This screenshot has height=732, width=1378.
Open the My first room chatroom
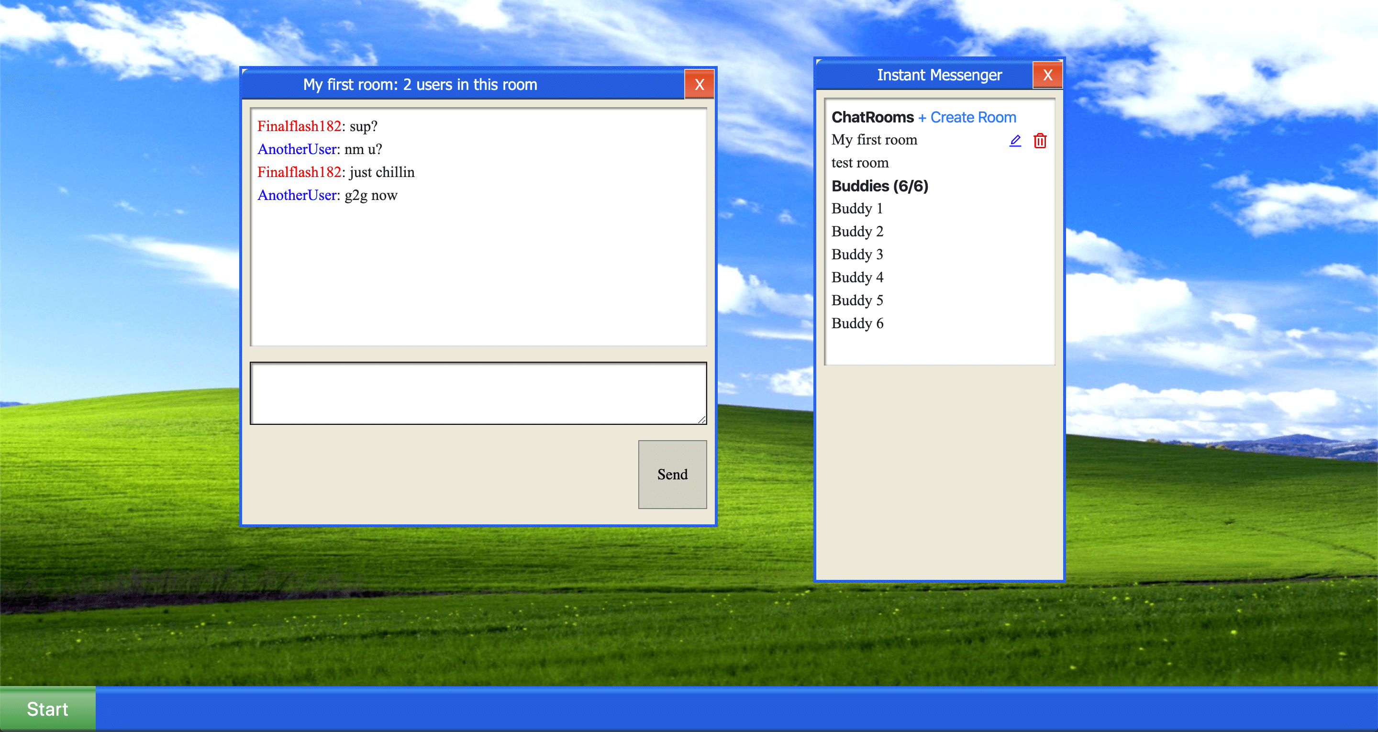click(874, 140)
